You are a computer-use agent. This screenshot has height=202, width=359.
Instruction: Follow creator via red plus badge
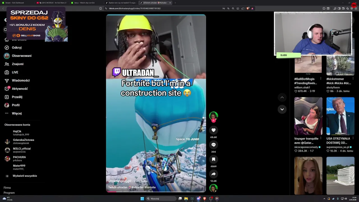213,121
